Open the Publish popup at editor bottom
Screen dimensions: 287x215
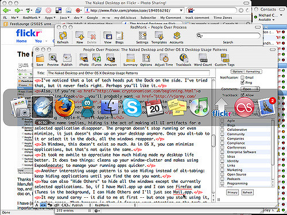coord(81,205)
